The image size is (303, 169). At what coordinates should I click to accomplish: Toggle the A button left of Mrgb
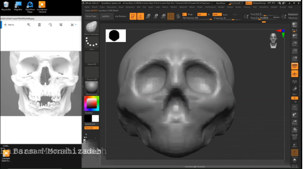(x=184, y=14)
